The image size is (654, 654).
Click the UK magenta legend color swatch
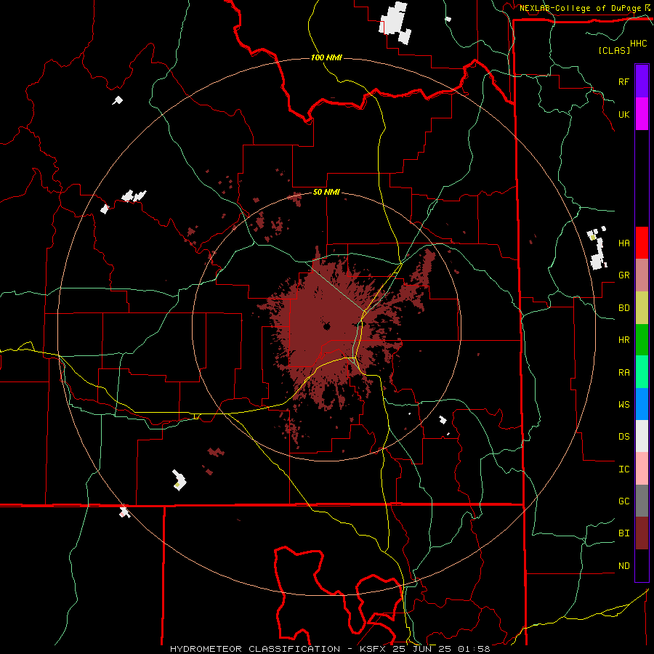(x=642, y=114)
